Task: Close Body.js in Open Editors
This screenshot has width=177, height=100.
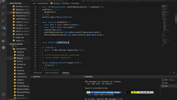Action: [x=11, y=12]
